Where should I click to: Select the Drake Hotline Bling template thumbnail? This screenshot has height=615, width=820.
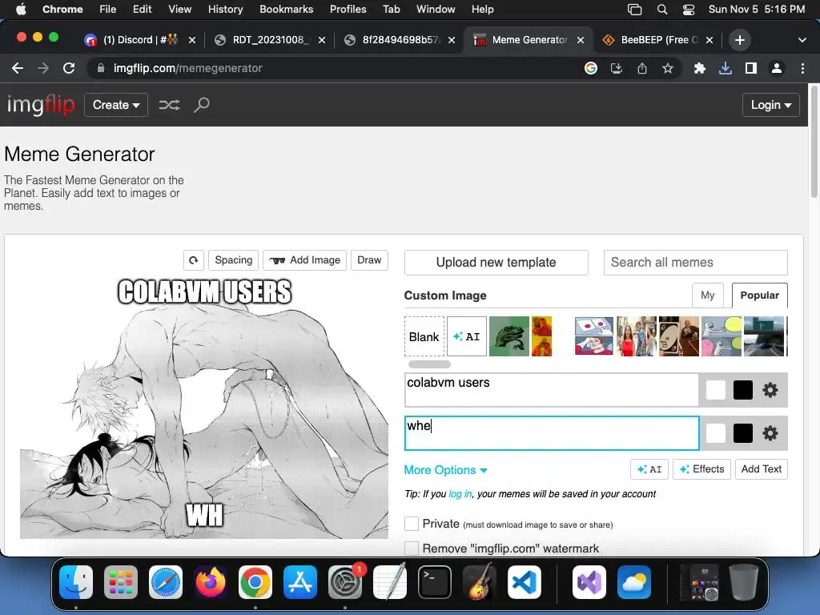pyautogui.click(x=542, y=337)
